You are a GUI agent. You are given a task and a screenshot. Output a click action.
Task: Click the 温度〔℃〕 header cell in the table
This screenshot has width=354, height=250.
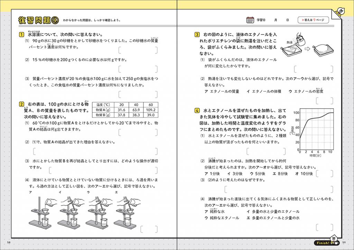click(x=103, y=105)
